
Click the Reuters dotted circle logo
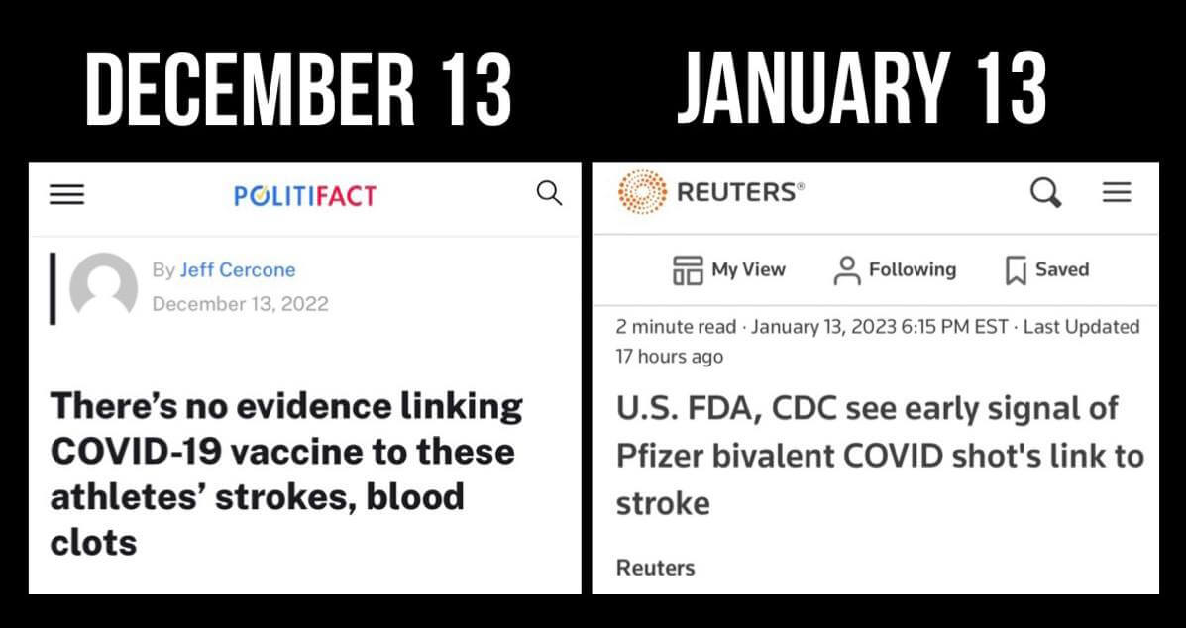641,192
